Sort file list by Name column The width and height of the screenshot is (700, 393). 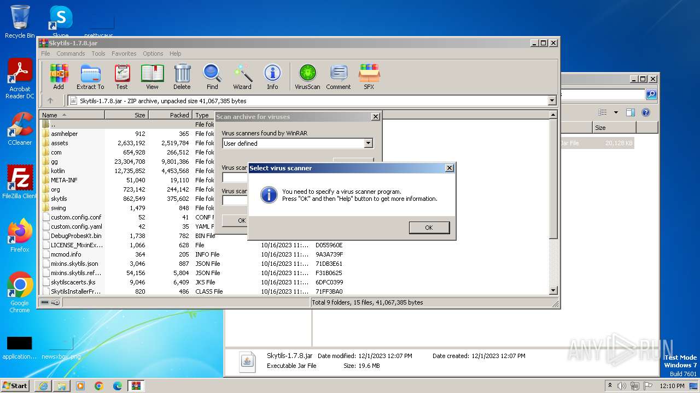(x=72, y=115)
